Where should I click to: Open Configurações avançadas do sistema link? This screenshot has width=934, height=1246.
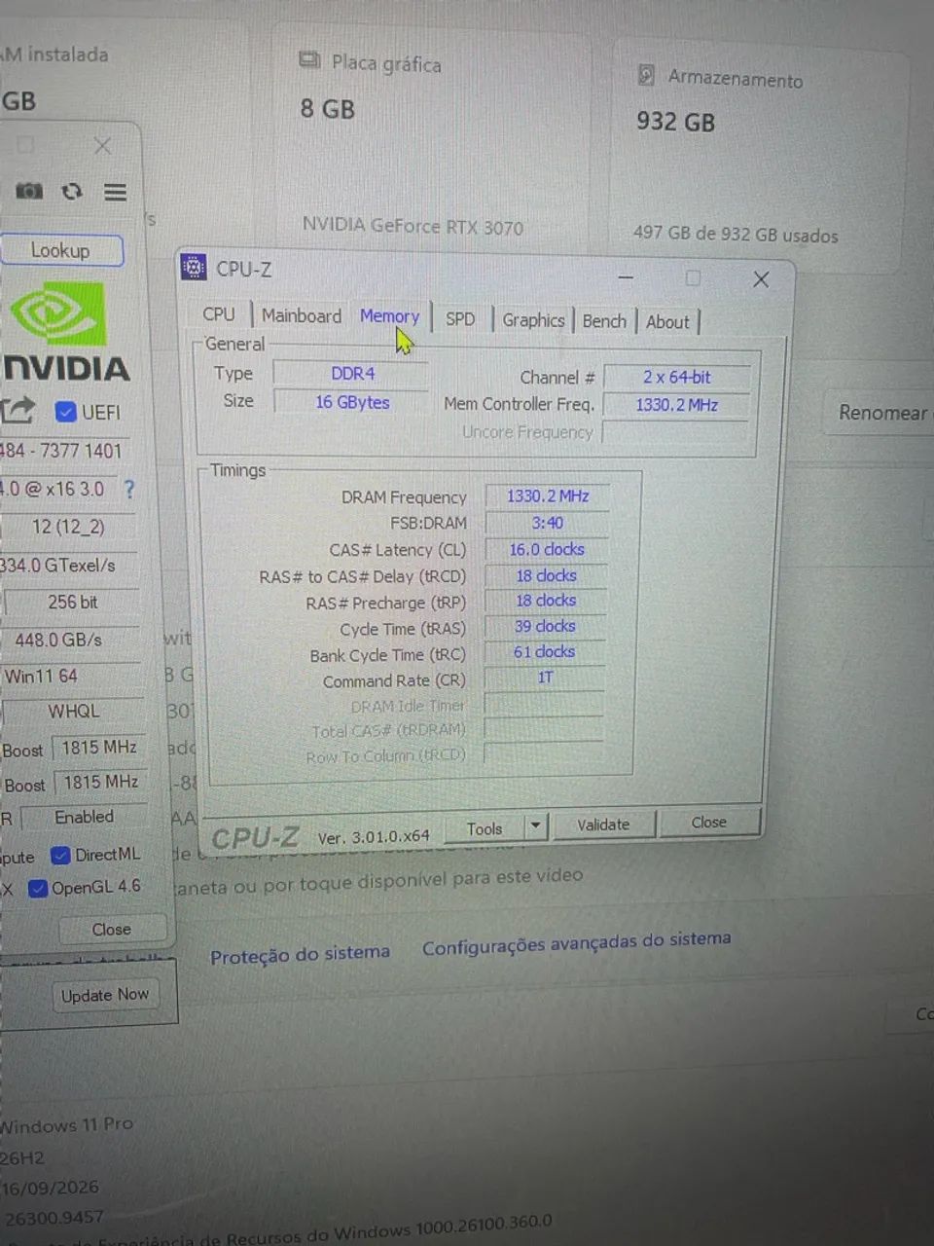pos(577,943)
